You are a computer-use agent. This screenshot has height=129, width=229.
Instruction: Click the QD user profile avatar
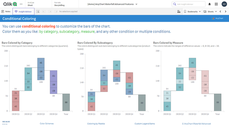(224, 4)
